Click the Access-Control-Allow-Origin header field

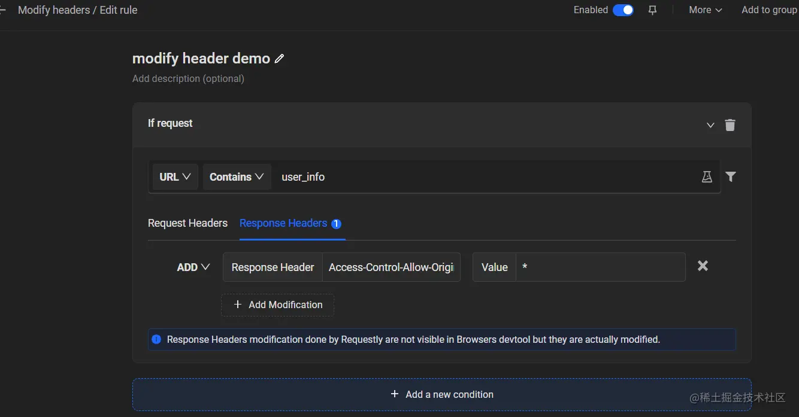[x=391, y=267]
